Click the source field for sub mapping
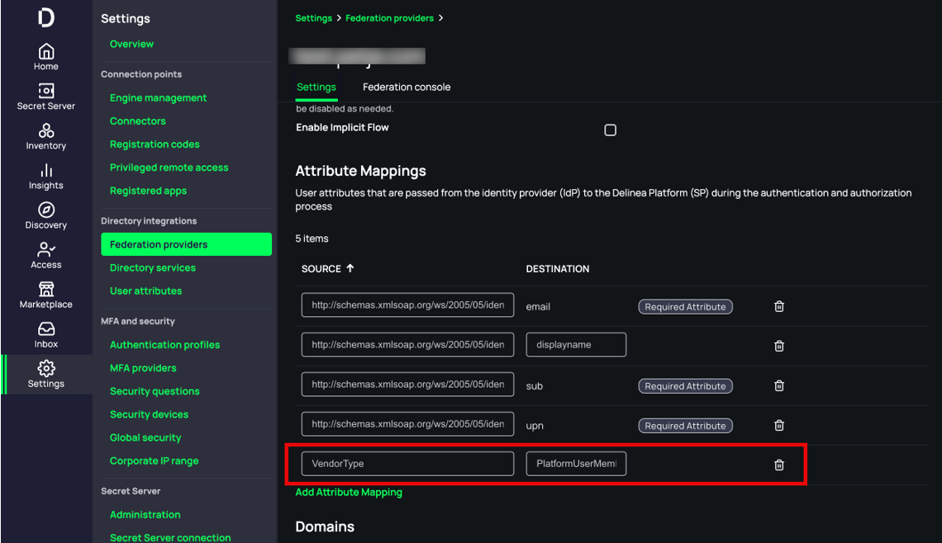This screenshot has width=942, height=543. pyautogui.click(x=407, y=384)
